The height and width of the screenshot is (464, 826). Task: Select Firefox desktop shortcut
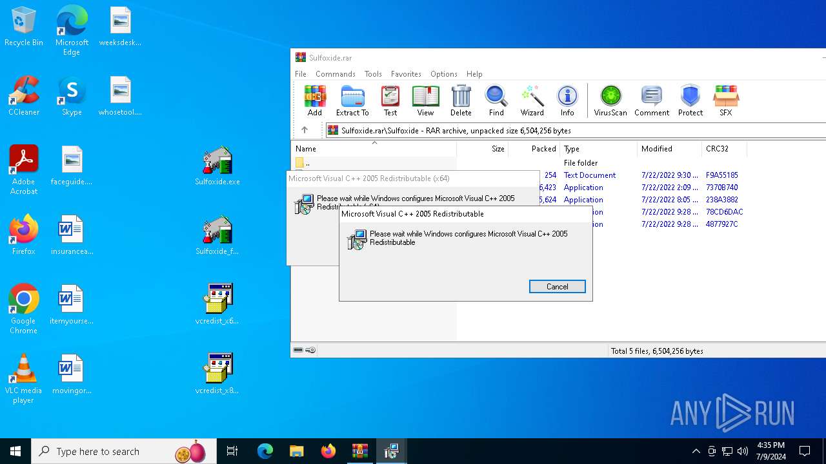[x=24, y=235]
